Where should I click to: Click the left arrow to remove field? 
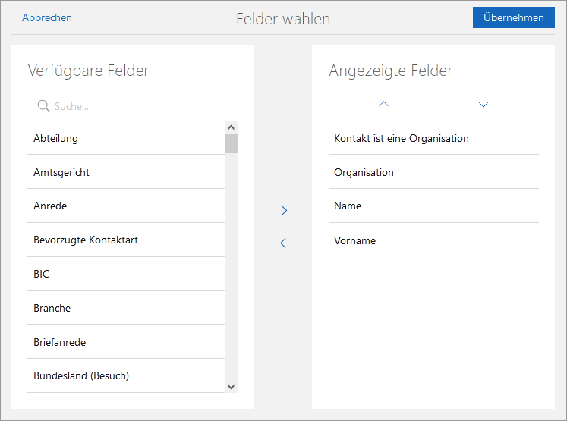(x=283, y=243)
